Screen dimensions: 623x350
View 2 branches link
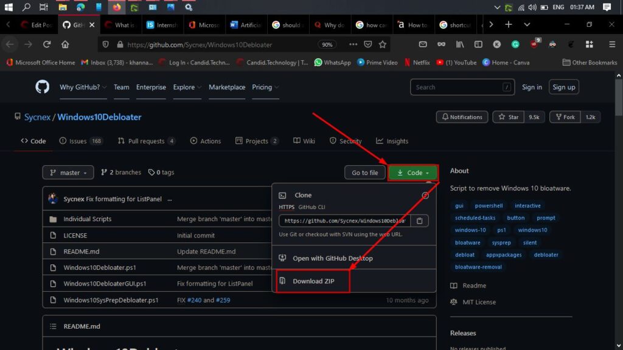pyautogui.click(x=121, y=172)
